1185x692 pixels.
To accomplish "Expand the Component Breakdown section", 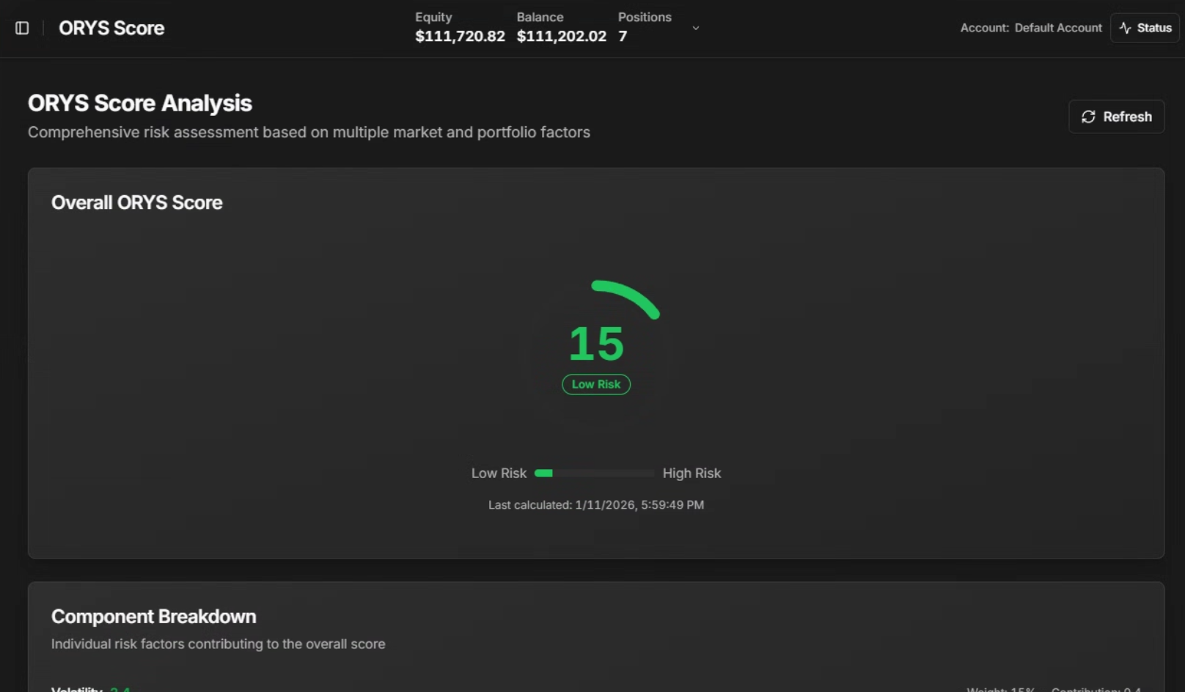I will click(153, 616).
